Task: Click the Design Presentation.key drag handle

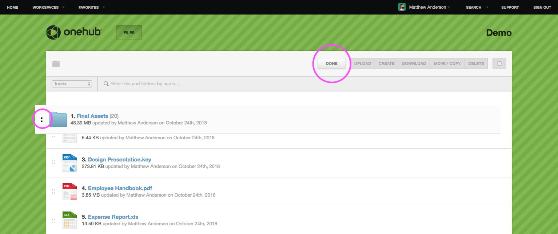Action: [x=53, y=163]
